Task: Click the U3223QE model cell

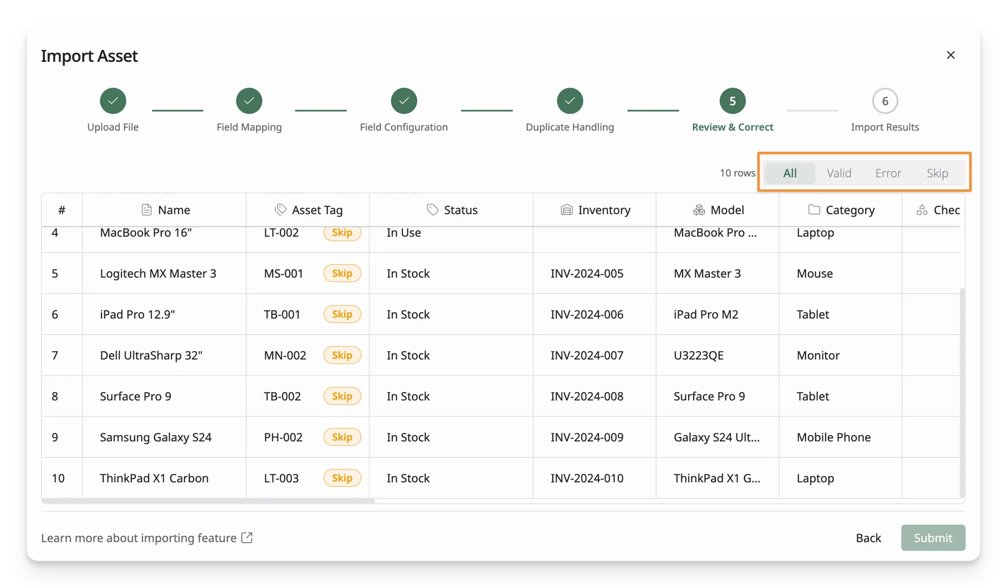Action: click(717, 355)
